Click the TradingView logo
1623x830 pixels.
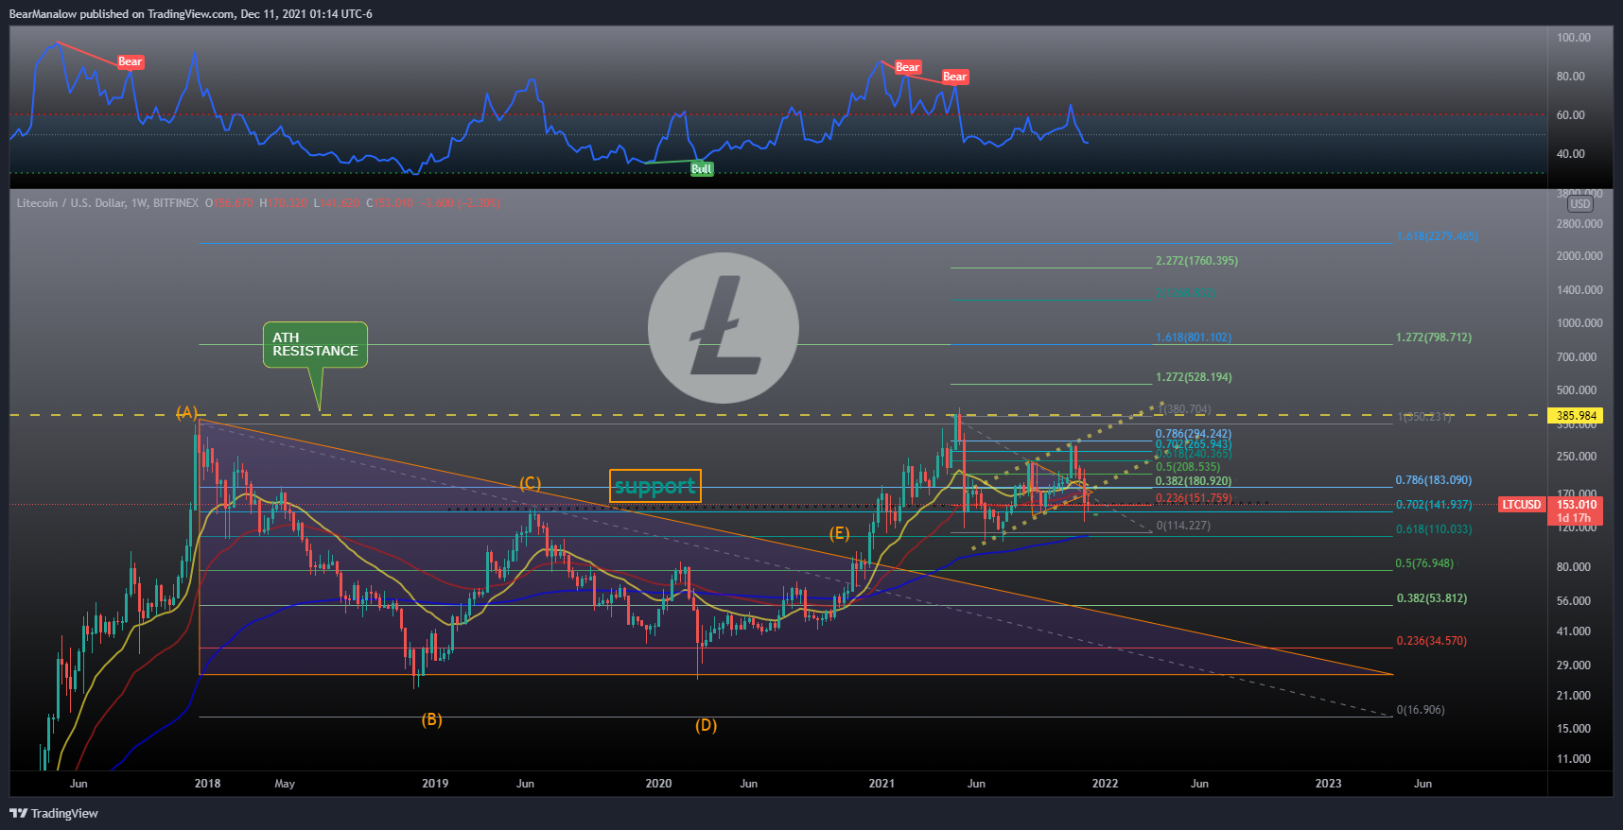tap(54, 813)
